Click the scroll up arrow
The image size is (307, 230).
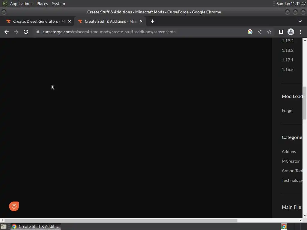[305, 40]
